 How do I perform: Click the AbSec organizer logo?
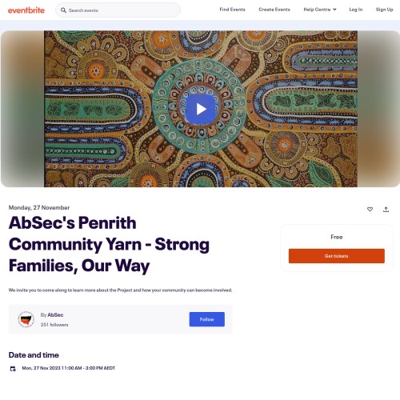(26, 319)
